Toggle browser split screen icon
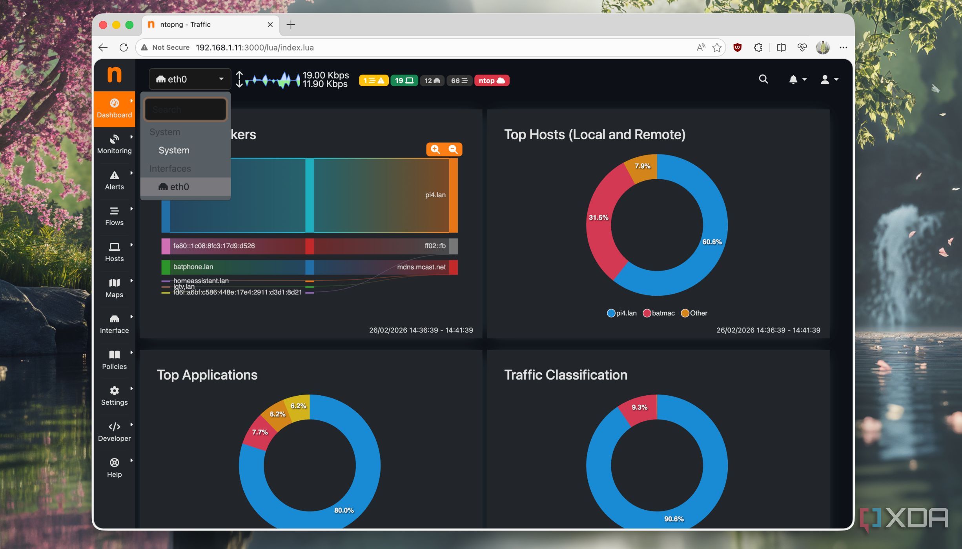The width and height of the screenshot is (962, 549). click(x=781, y=47)
